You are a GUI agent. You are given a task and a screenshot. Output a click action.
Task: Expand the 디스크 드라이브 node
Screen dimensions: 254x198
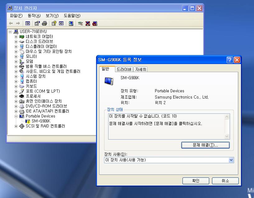(16, 42)
